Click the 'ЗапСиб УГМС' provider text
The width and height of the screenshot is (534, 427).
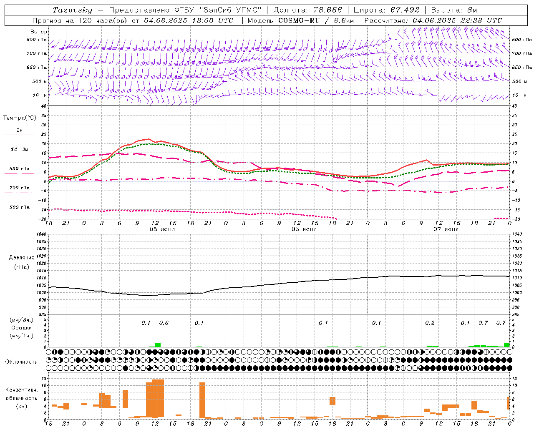(230, 10)
